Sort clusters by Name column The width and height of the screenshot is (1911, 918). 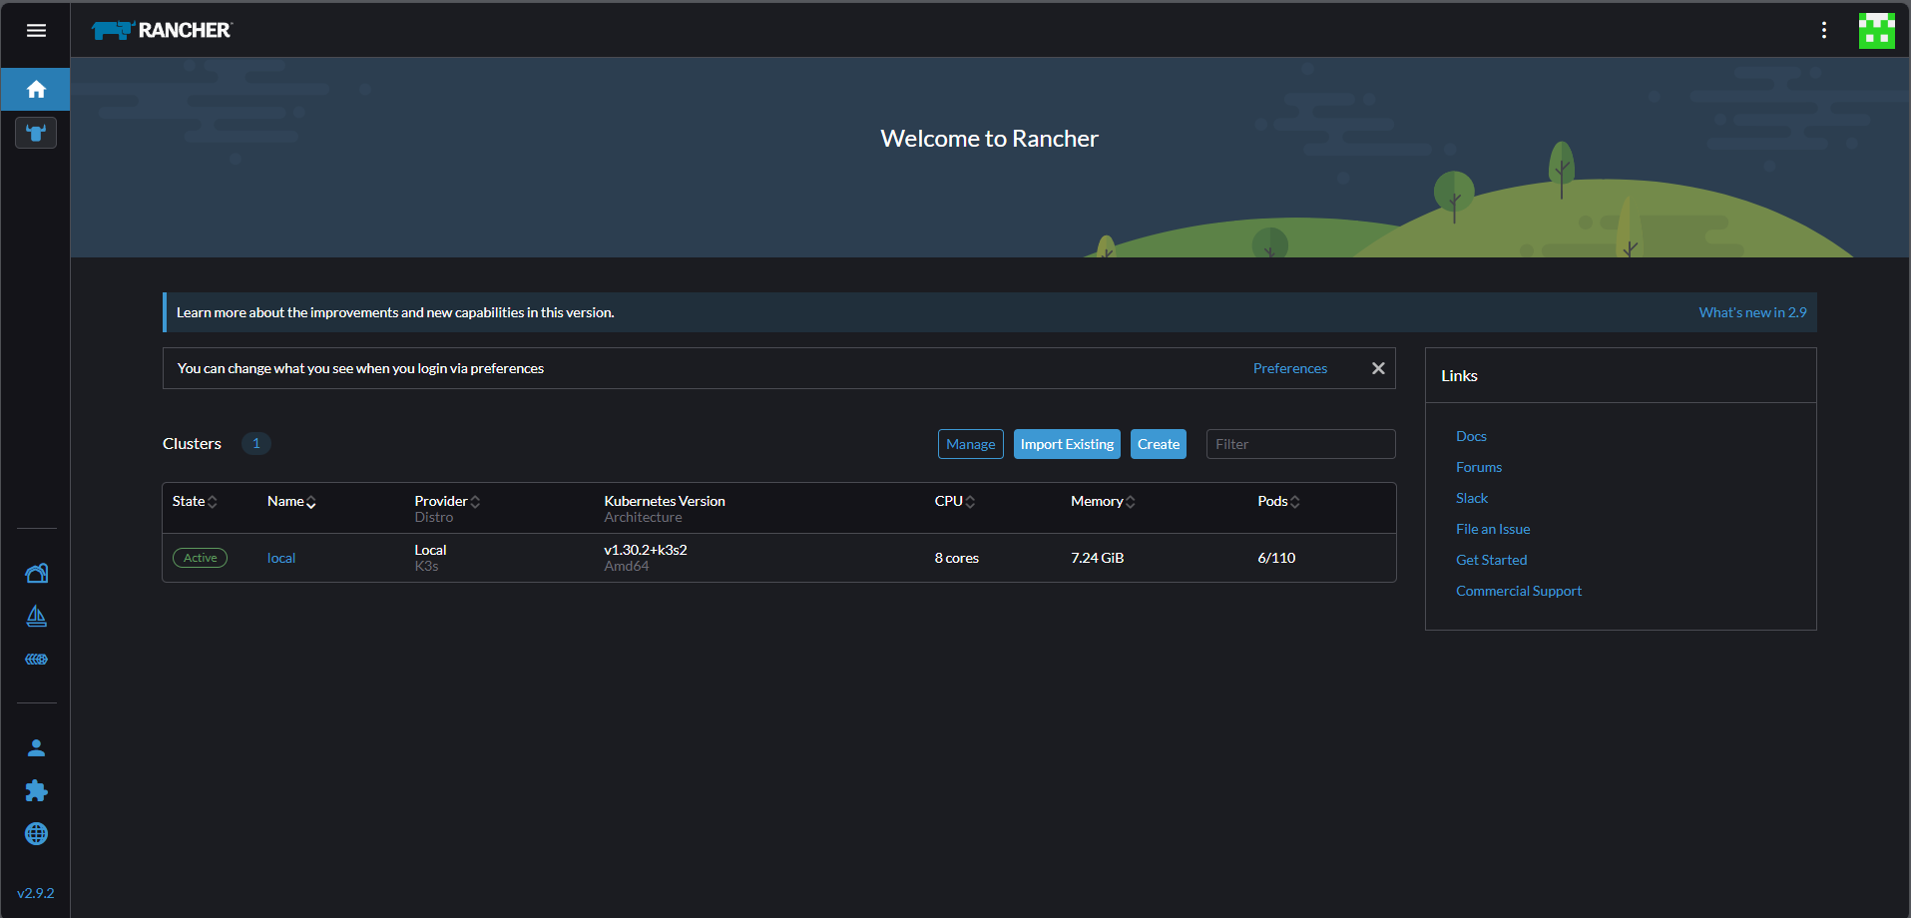point(291,501)
